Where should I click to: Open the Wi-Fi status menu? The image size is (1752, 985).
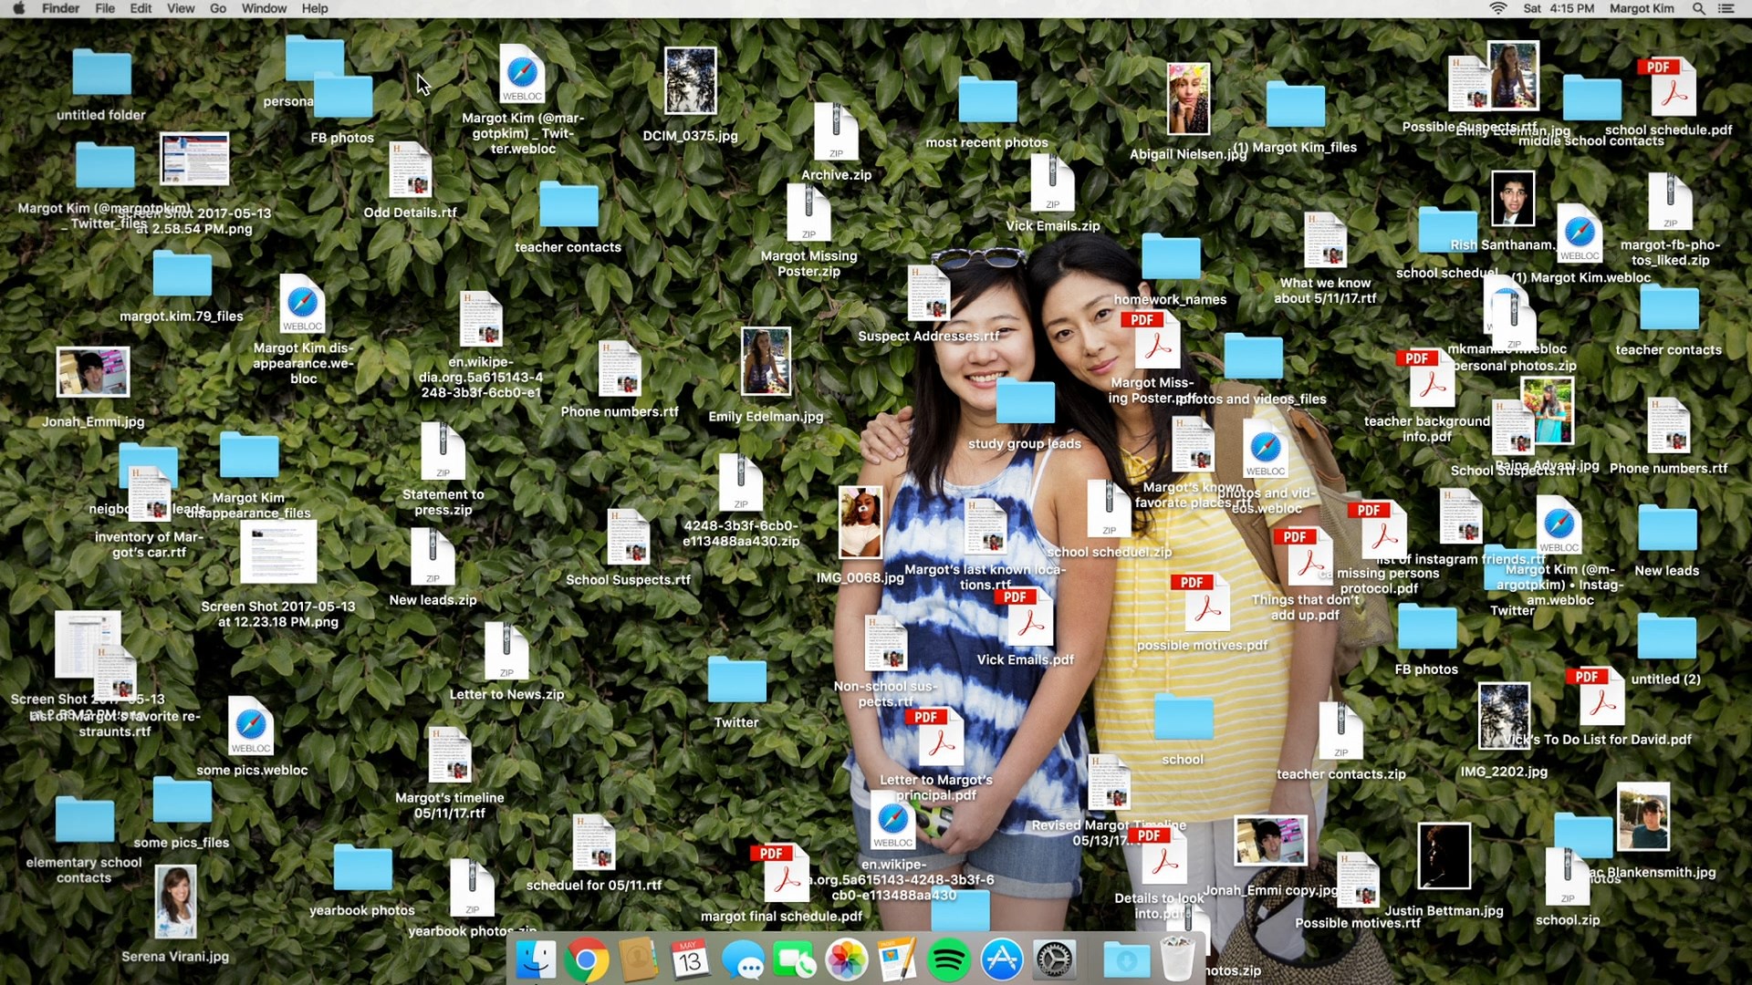(x=1497, y=8)
